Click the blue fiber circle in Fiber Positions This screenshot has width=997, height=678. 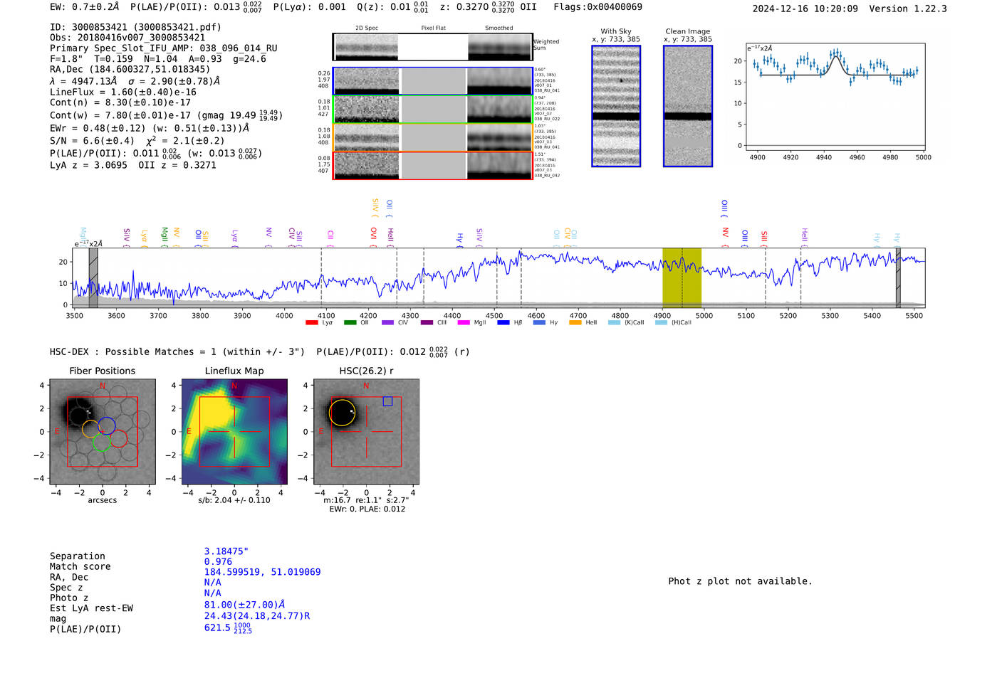pos(106,425)
